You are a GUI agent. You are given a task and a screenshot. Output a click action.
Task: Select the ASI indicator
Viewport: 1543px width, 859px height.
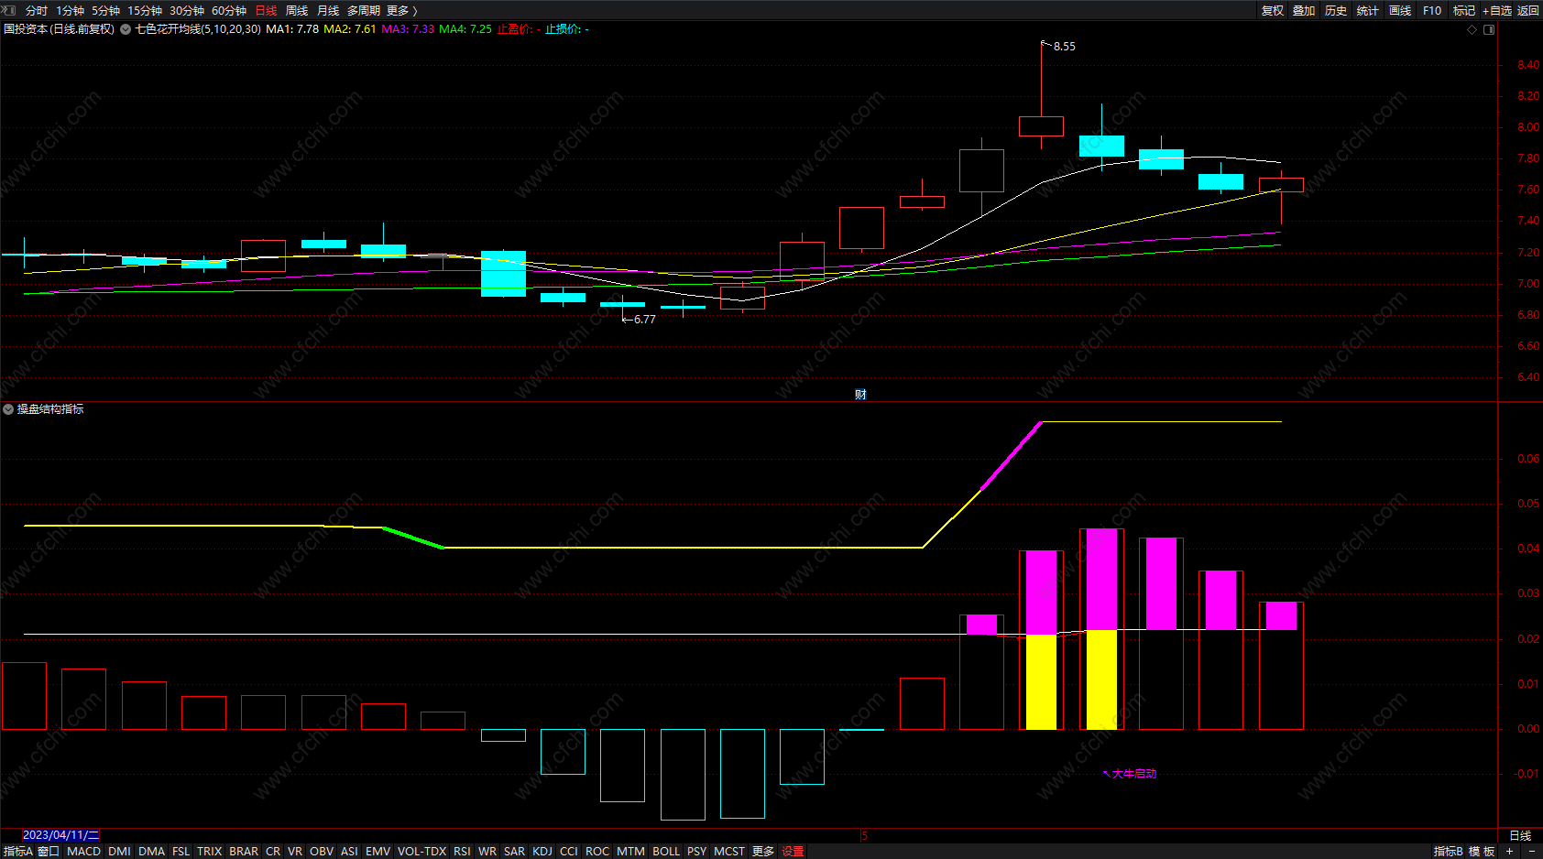click(349, 851)
